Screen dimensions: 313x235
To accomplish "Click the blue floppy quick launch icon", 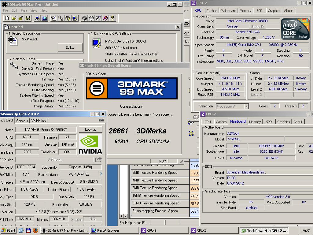I will (28, 230).
